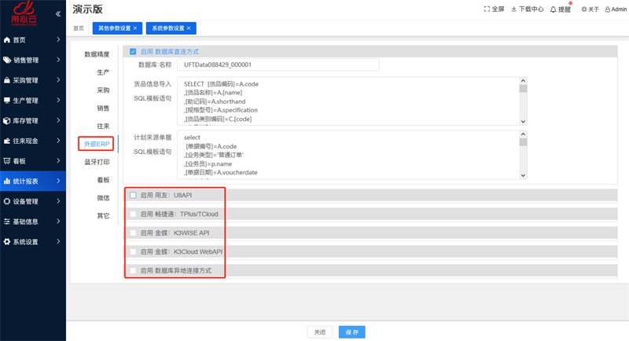Viewport: 629px width, 341px height.
Task: Expand the 库存管理 menu chevron
Action: (x=58, y=120)
